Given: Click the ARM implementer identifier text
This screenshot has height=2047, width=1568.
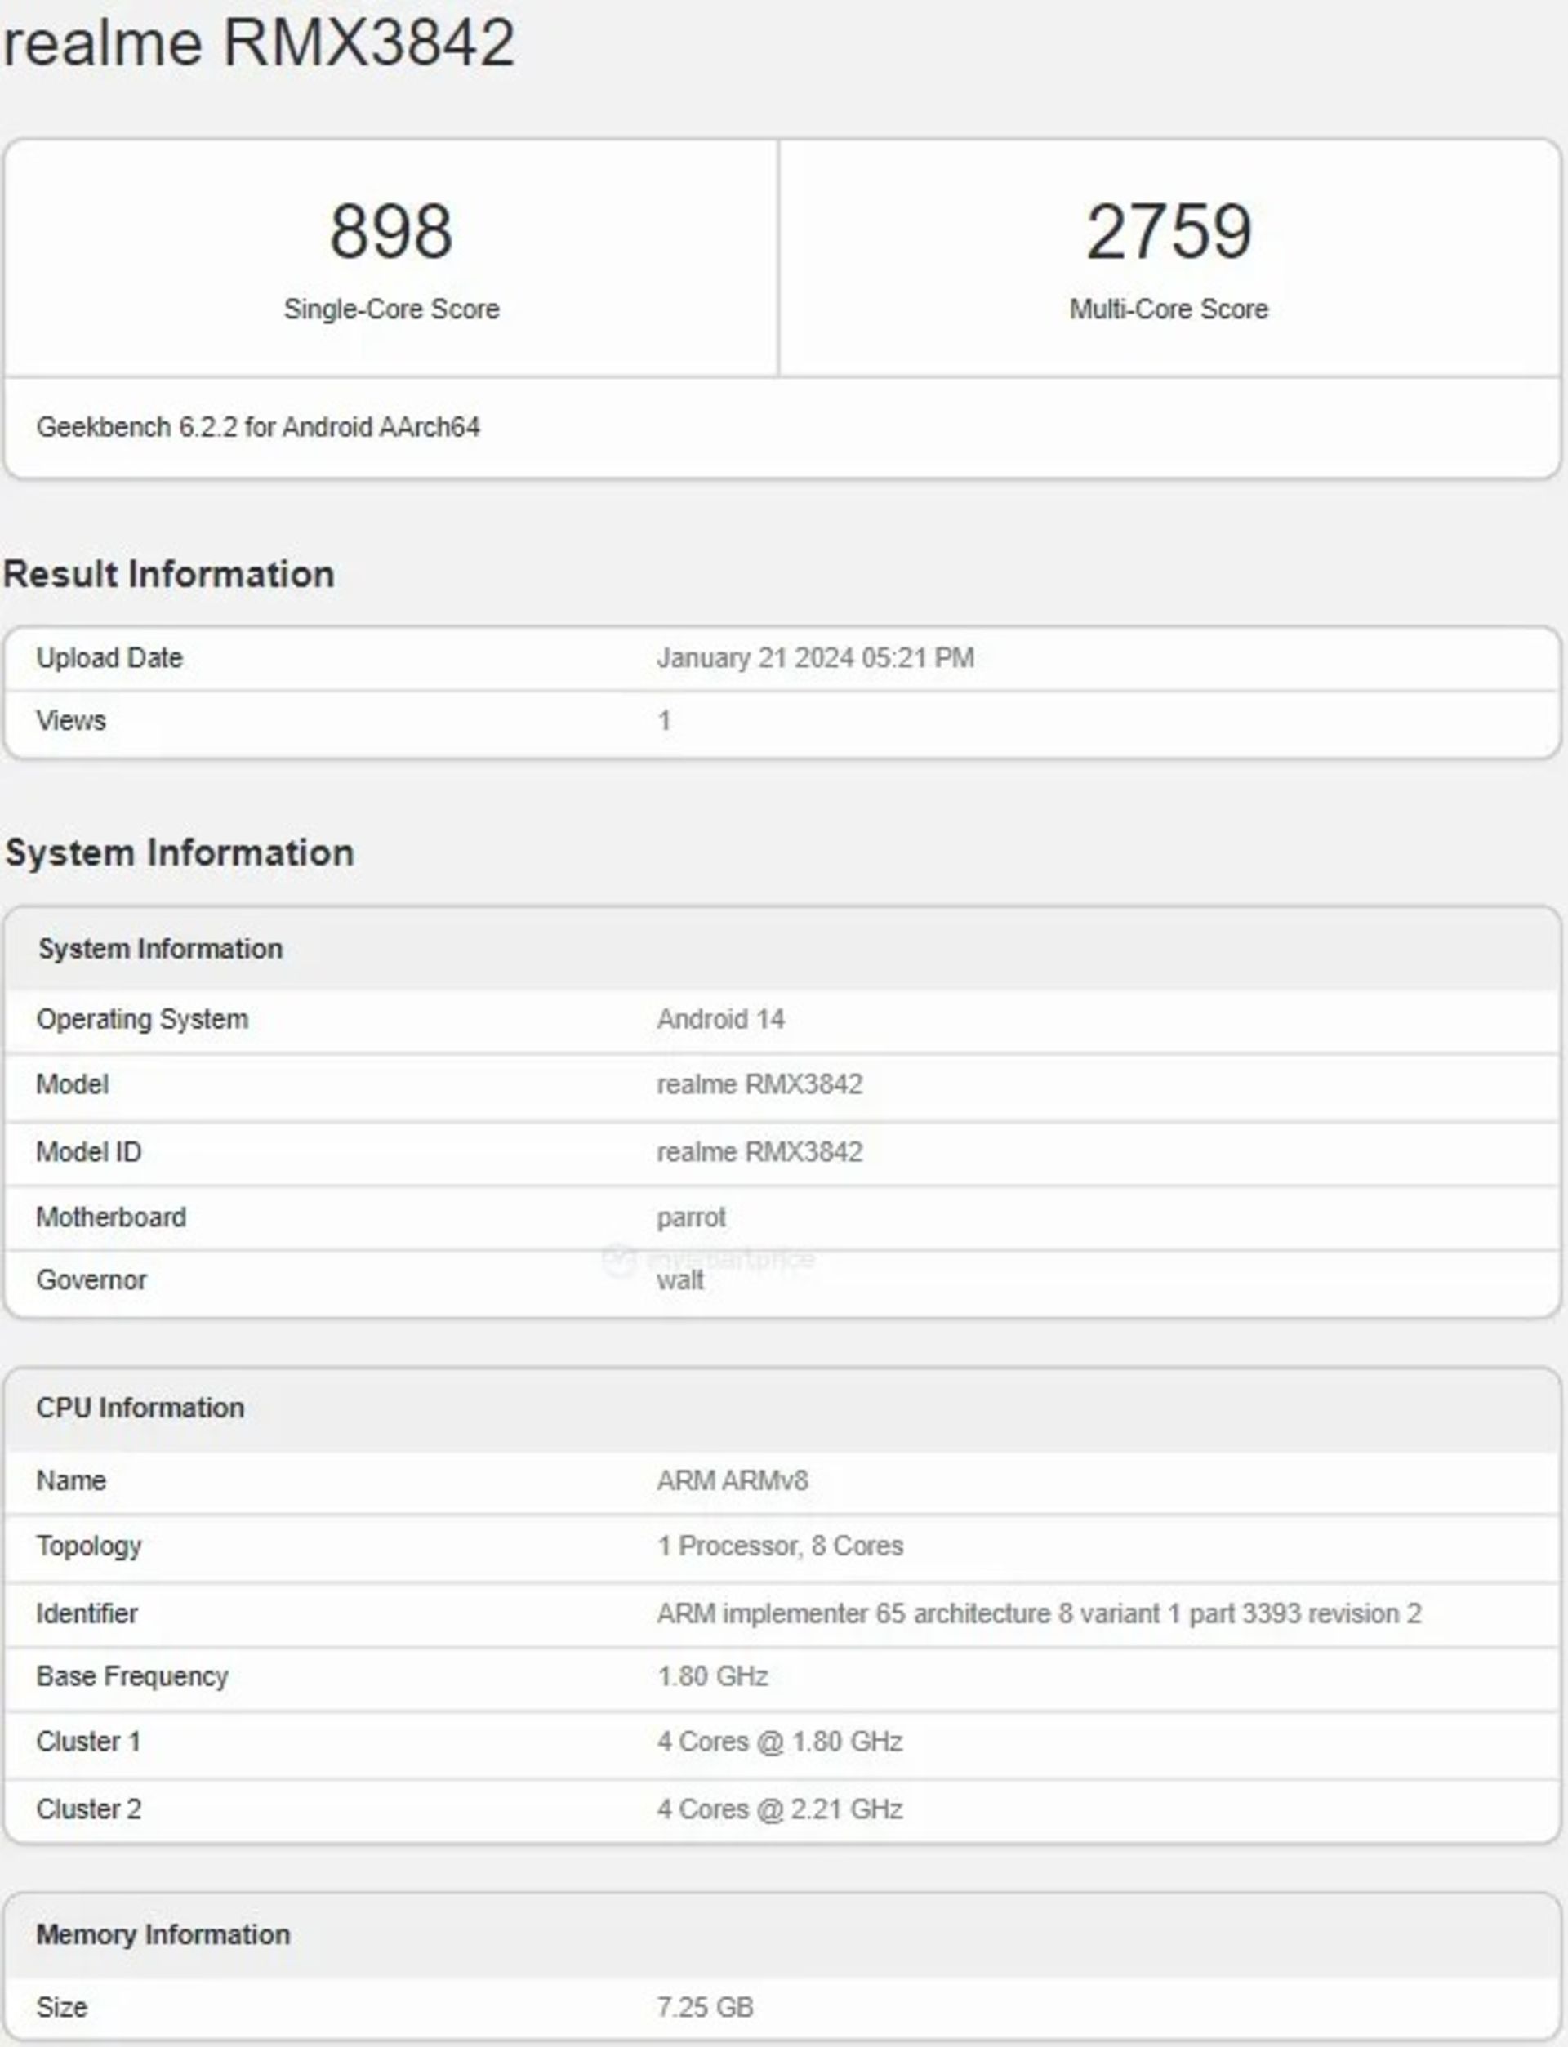Looking at the screenshot, I should (1038, 1614).
